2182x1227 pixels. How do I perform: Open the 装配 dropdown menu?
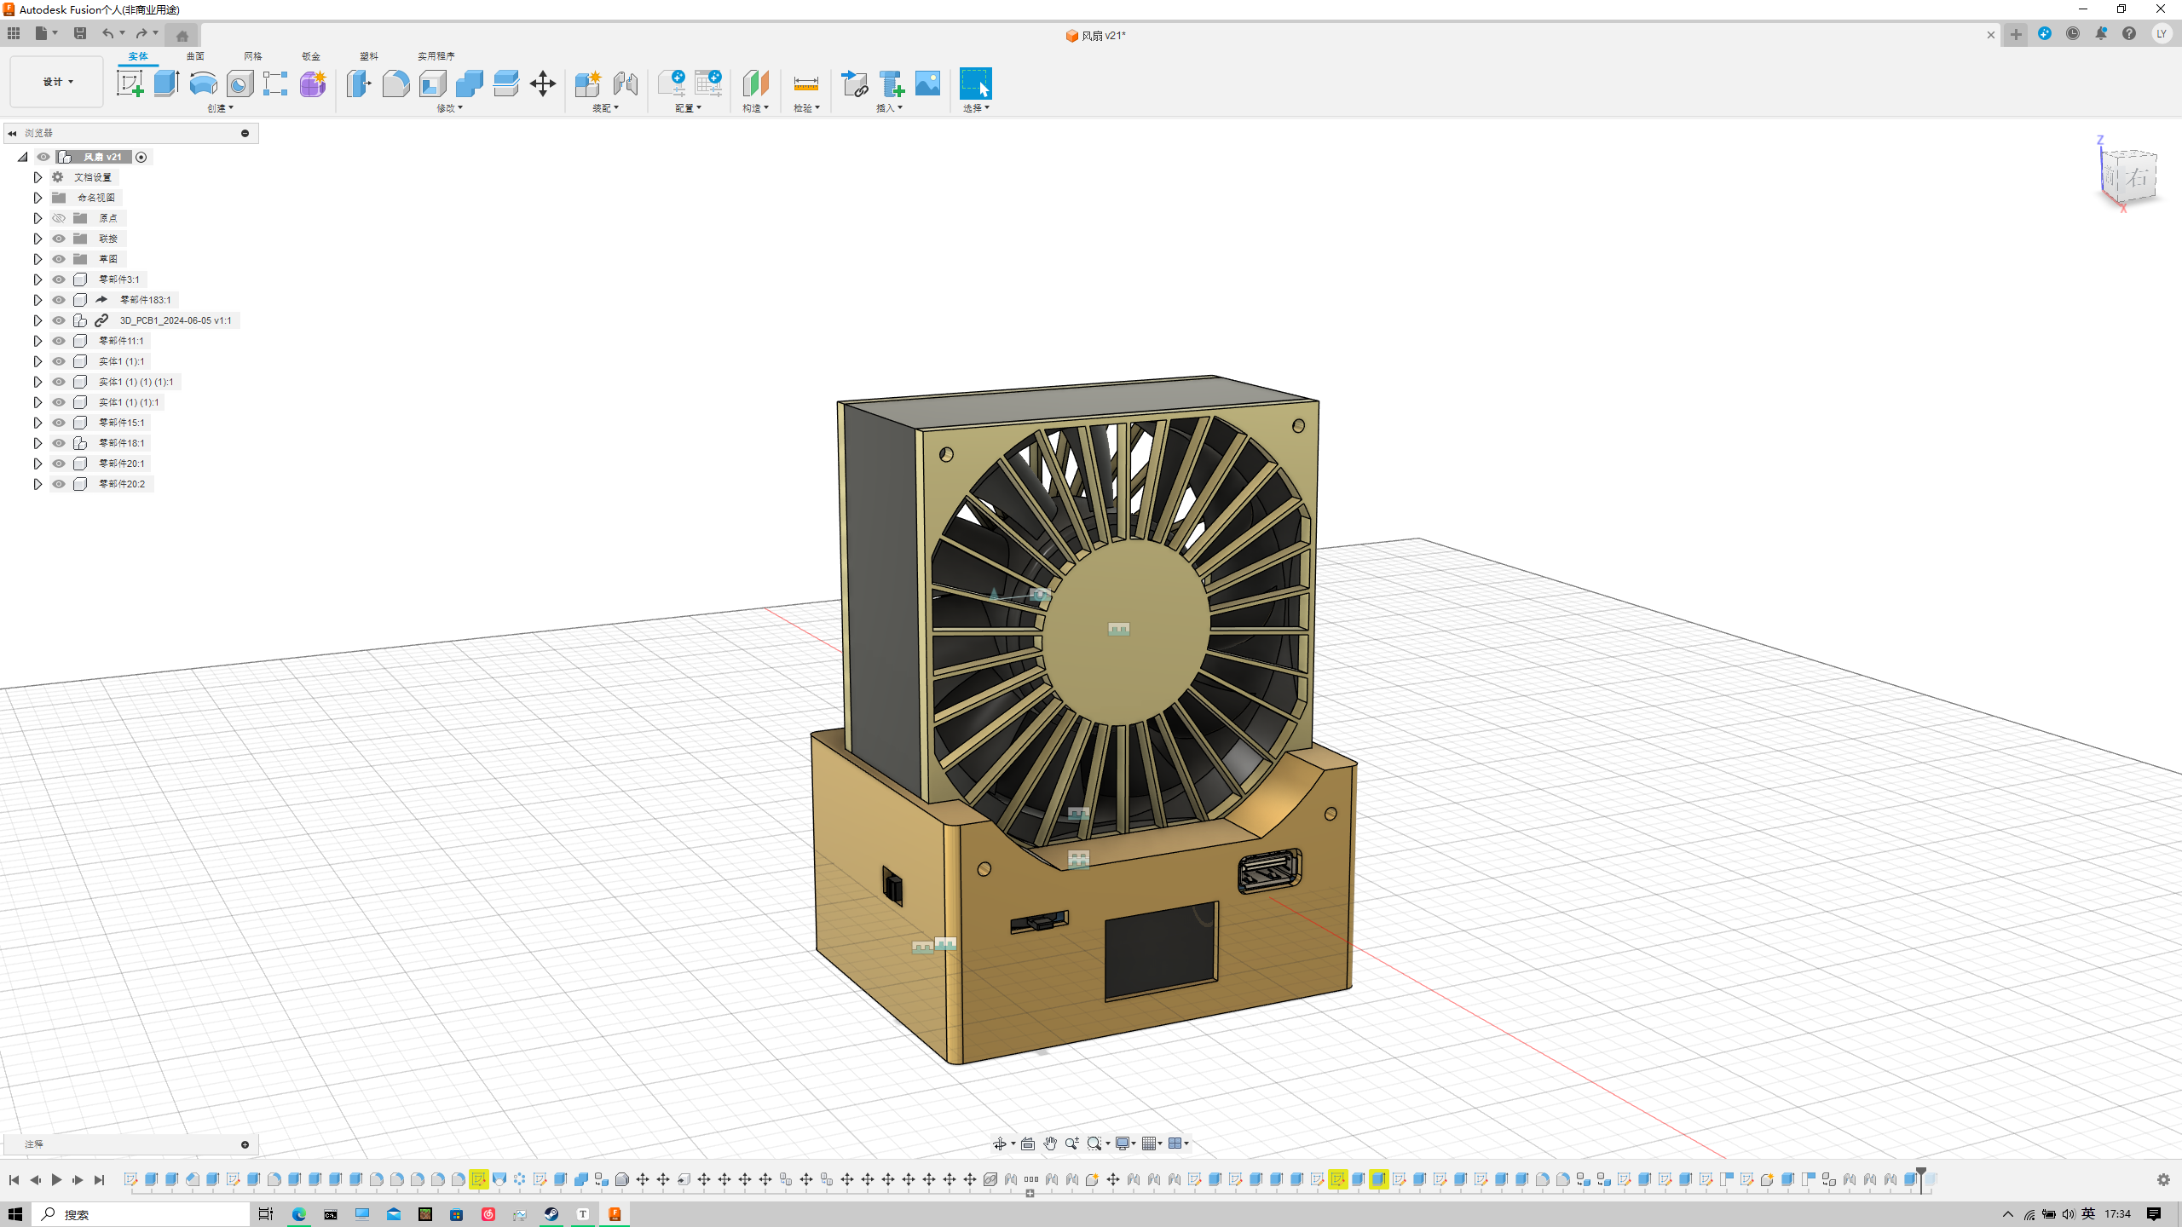pos(605,108)
